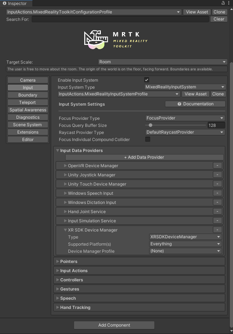Viewport: 233px width, 334px height.
Task: Select the Spatial Awareness section
Action: pos(27,110)
